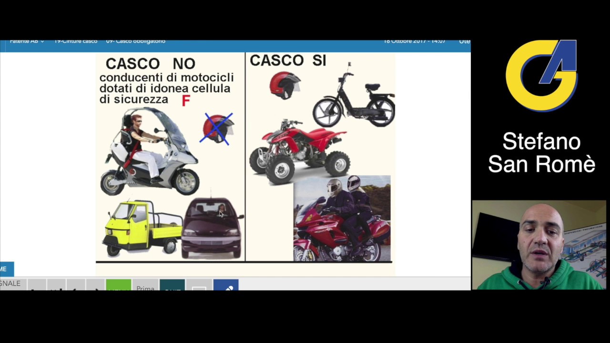Click the Prima button in bottom toolbar
The width and height of the screenshot is (610, 343).
coord(145,285)
